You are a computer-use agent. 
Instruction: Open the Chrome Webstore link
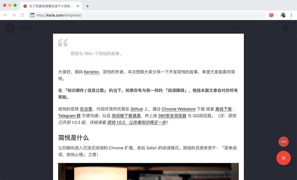click(178, 109)
